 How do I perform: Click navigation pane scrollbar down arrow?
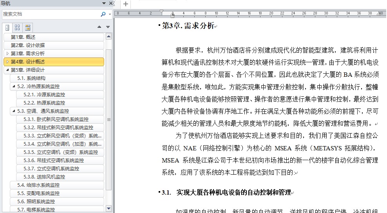pyautogui.click(x=109, y=209)
